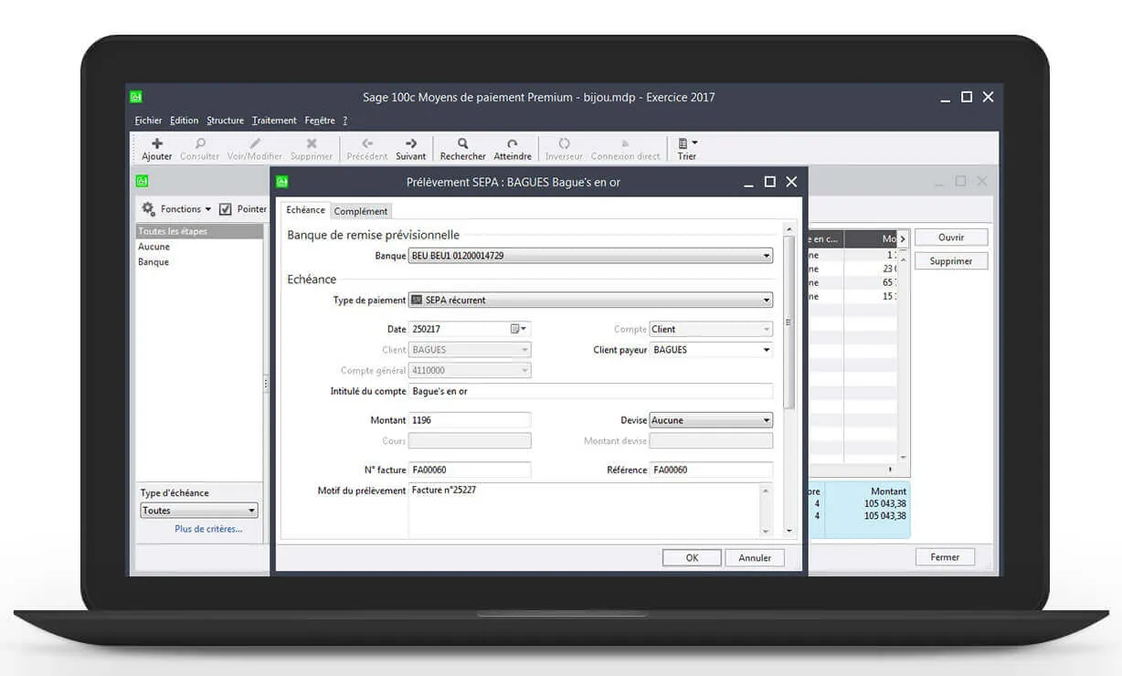The image size is (1122, 676).
Task: Click the Ajouter plus icon
Action: pyautogui.click(x=157, y=143)
